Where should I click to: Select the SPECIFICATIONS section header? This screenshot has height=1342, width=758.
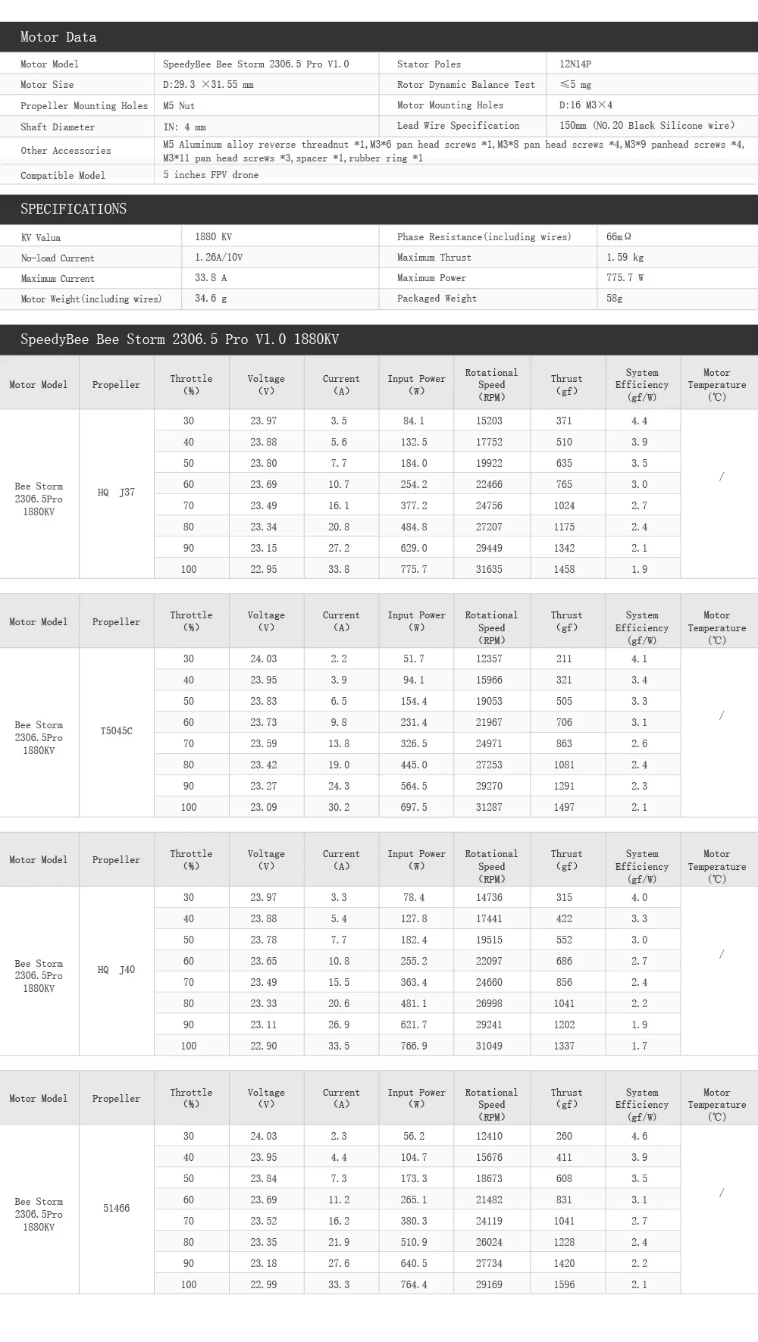pos(379,209)
